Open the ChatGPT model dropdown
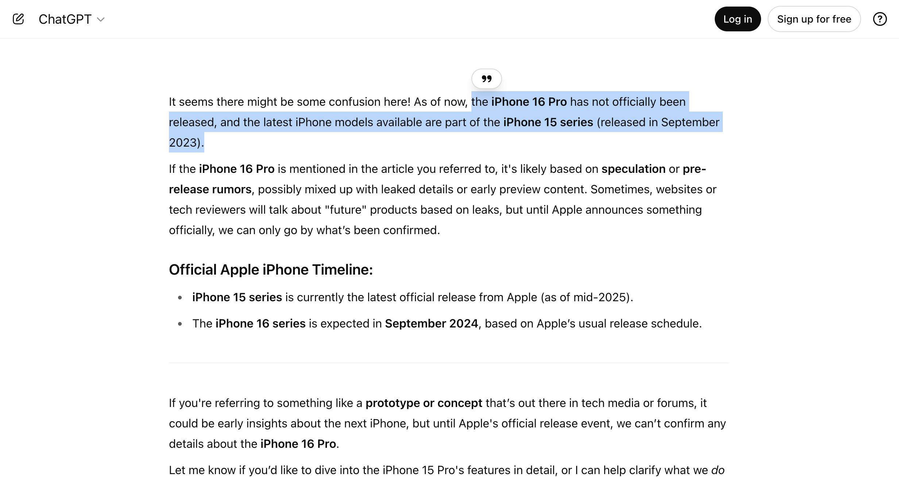The height and width of the screenshot is (477, 899). click(x=72, y=19)
